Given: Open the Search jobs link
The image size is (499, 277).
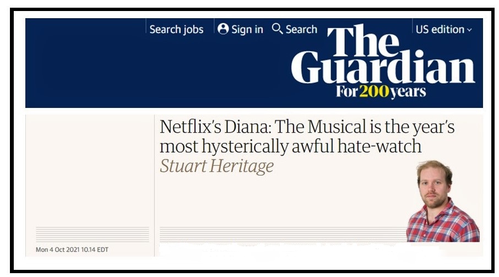Looking at the screenshot, I should click(176, 29).
